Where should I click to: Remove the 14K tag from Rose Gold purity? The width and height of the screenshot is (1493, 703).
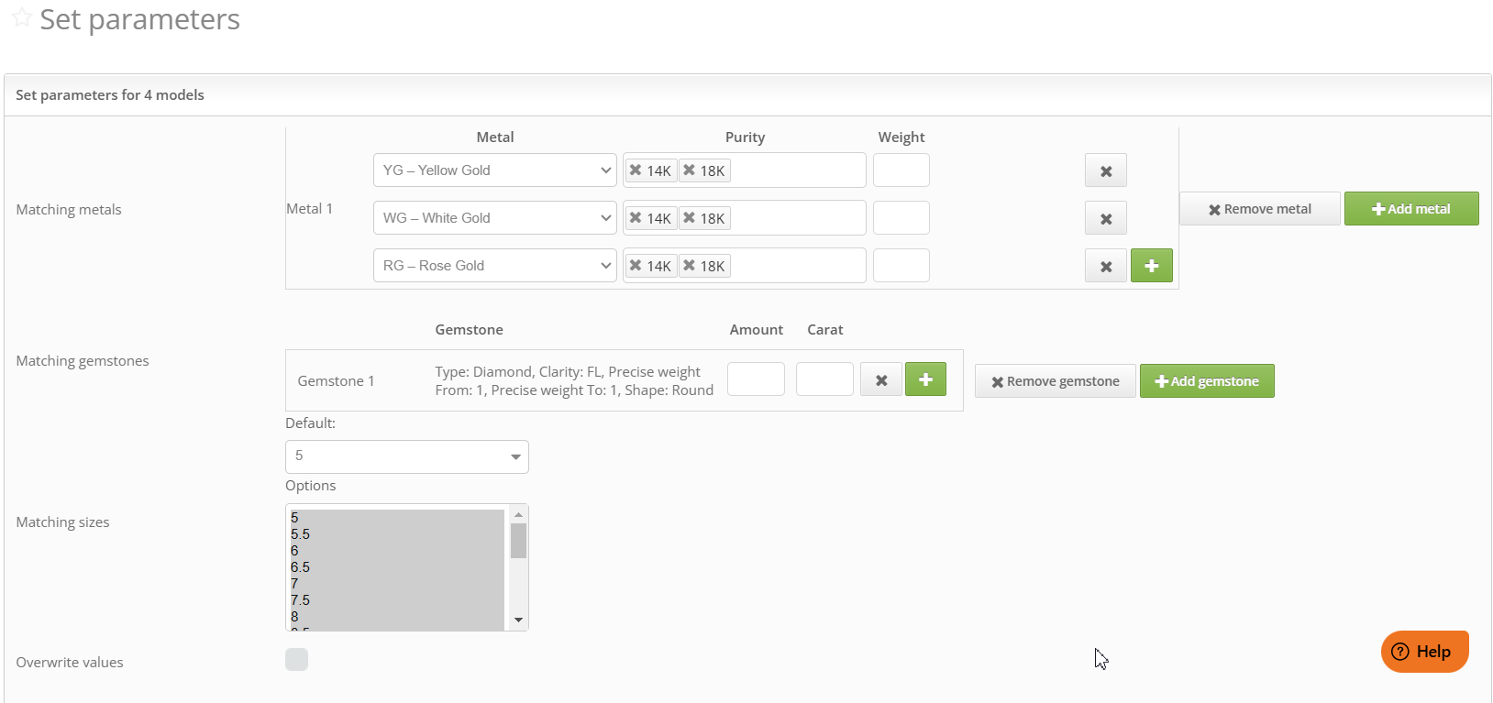[636, 265]
